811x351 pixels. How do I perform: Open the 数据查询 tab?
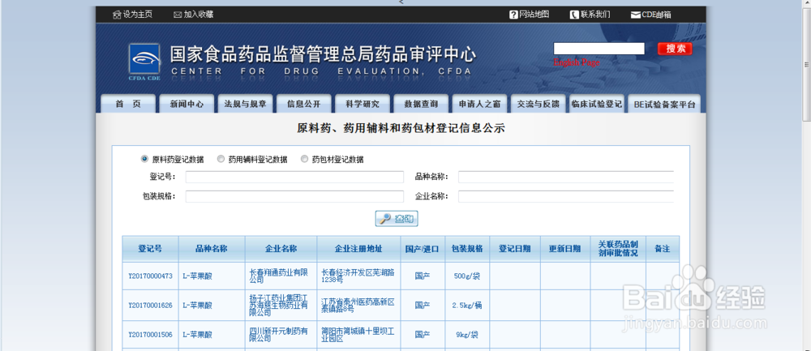click(421, 104)
